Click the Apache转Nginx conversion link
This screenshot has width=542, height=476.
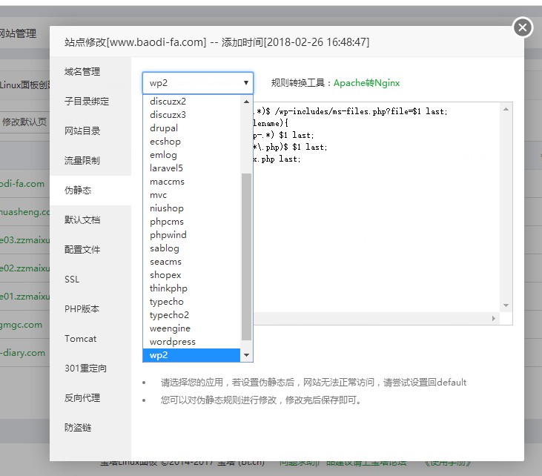pyautogui.click(x=366, y=83)
